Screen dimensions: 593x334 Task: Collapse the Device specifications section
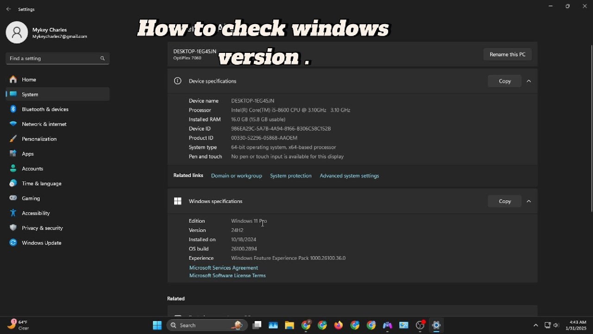tap(529, 81)
